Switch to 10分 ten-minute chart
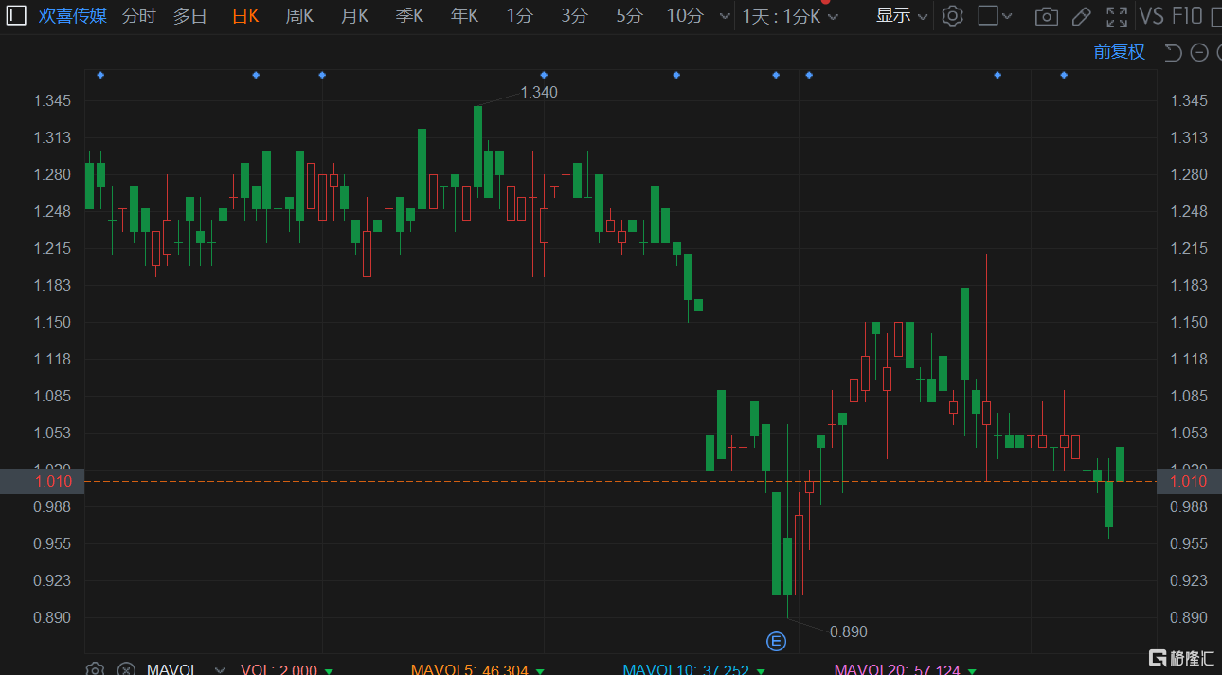This screenshot has height=675, width=1222. [x=685, y=15]
